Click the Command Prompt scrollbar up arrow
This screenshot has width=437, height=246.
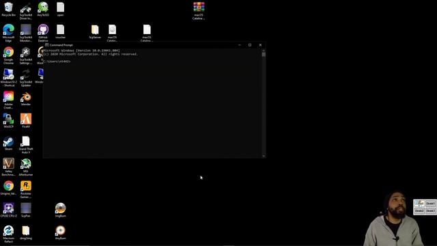coord(264,51)
